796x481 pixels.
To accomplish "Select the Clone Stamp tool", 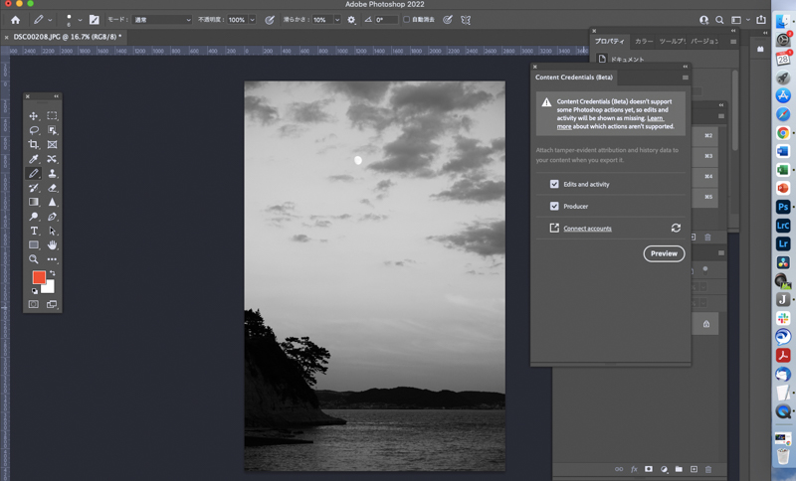I will click(x=53, y=174).
